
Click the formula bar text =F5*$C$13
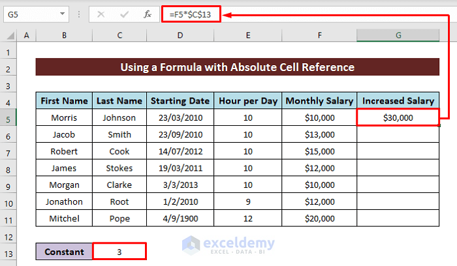click(191, 14)
